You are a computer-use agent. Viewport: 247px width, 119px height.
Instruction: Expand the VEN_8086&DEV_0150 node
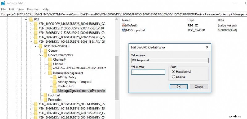tap(31, 28)
